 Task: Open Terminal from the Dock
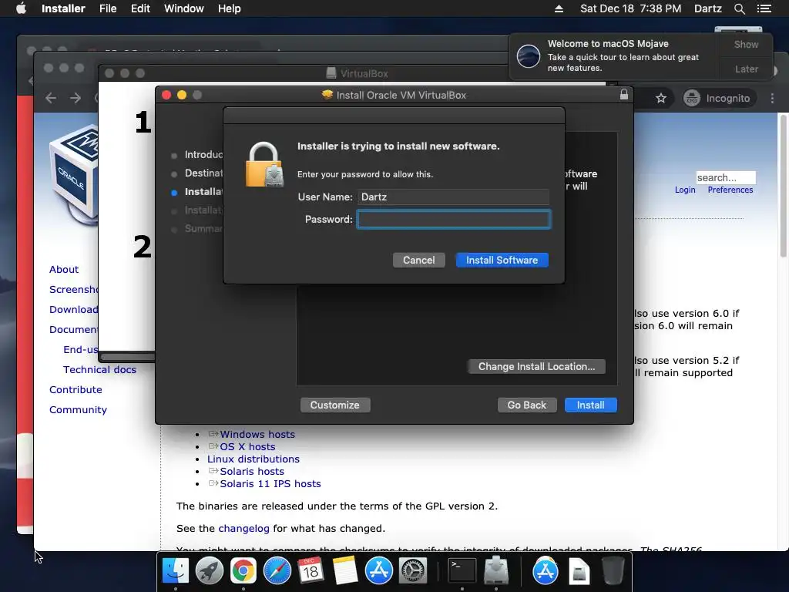tap(462, 571)
